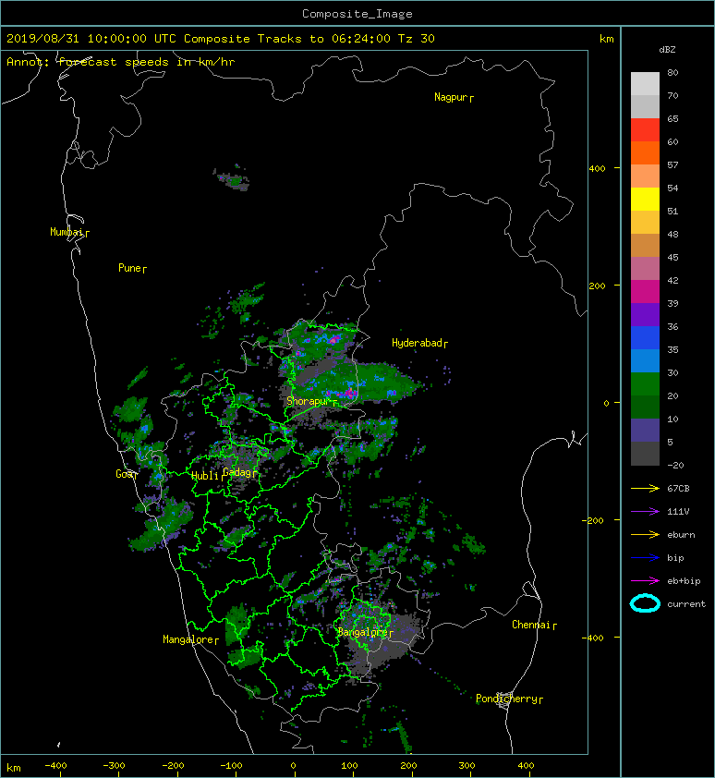The image size is (715, 778).
Task: Click the magenta 42 dBZ color swatch
Action: click(645, 291)
